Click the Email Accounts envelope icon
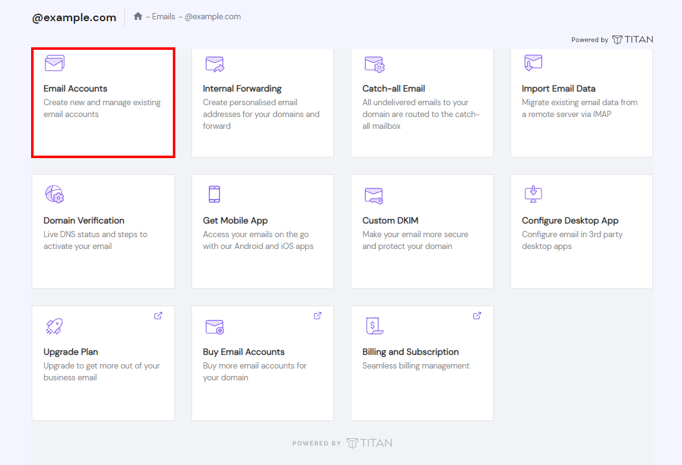682x465 pixels. point(54,63)
